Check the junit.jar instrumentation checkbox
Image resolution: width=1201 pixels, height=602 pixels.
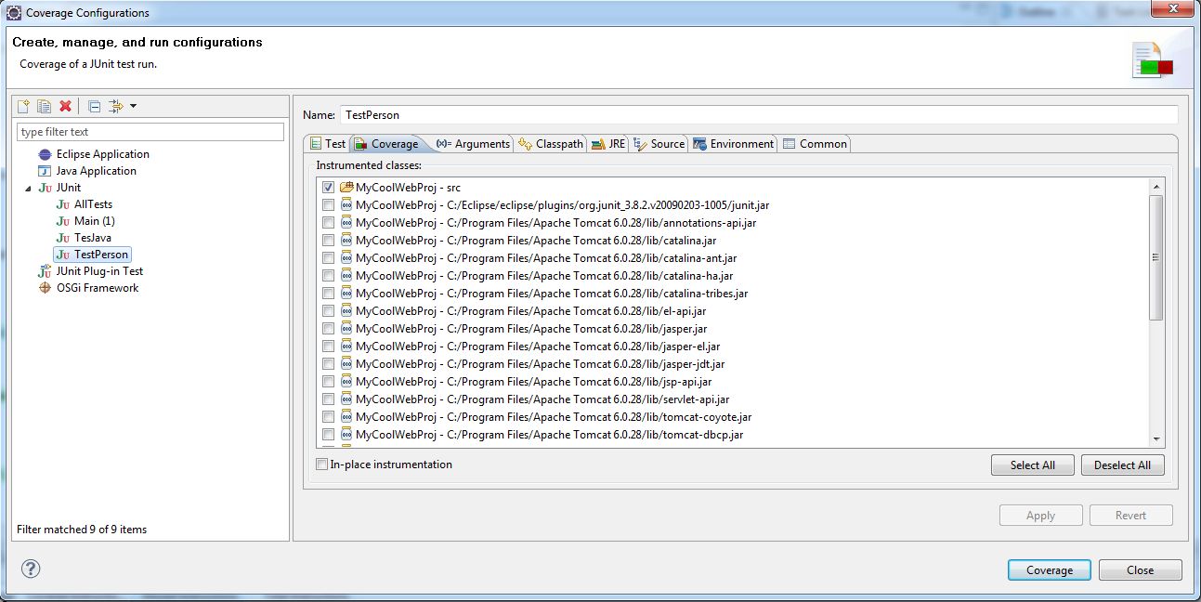328,205
